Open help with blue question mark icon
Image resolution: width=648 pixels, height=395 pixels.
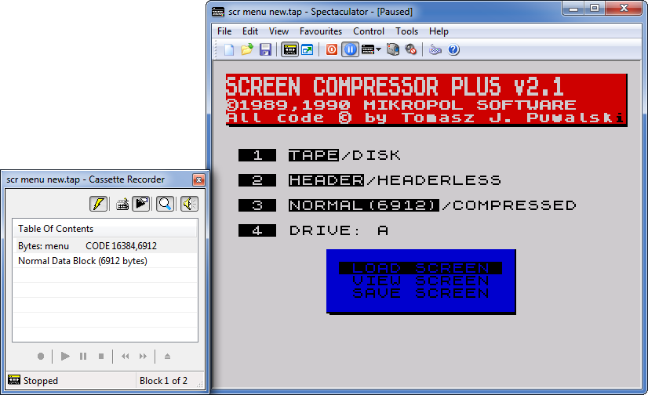point(453,50)
